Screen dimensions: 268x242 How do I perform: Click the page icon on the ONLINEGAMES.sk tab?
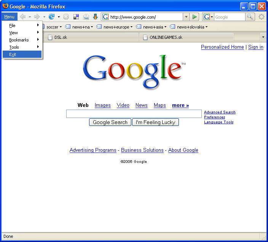click(x=145, y=37)
